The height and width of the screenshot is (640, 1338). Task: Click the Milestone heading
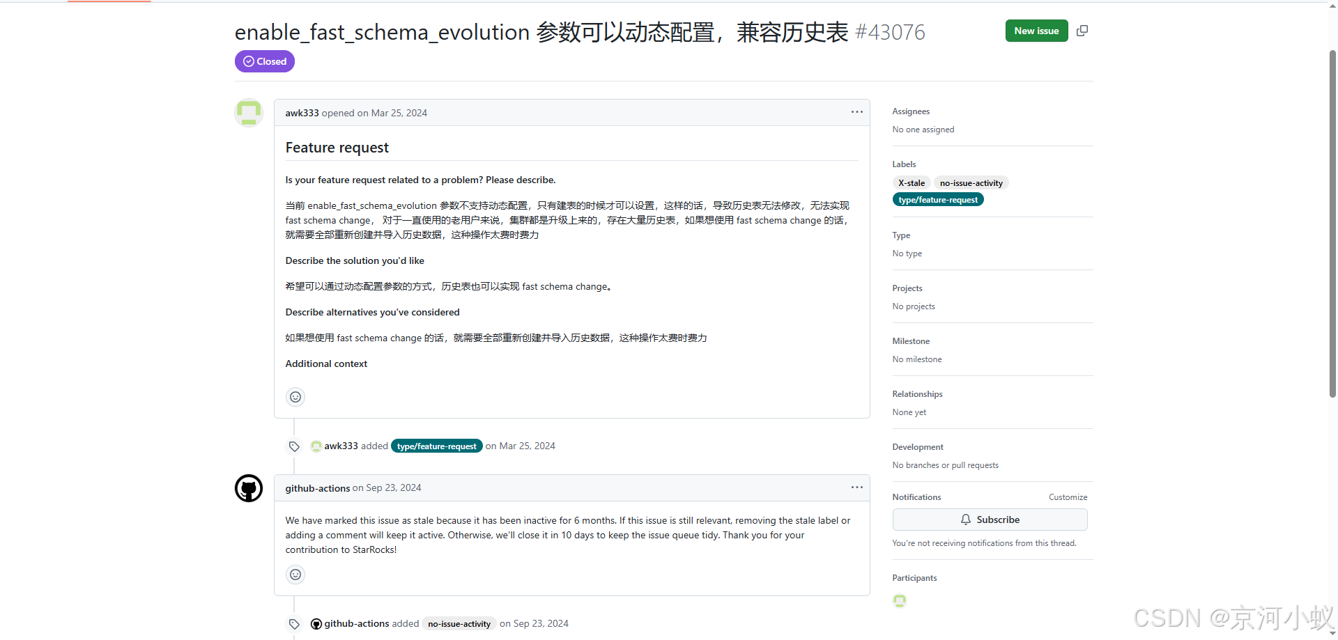point(911,341)
